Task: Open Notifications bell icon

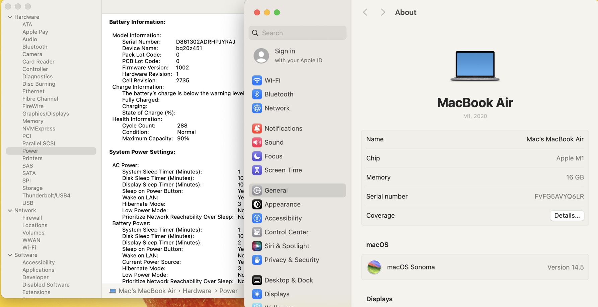Action: point(257,129)
